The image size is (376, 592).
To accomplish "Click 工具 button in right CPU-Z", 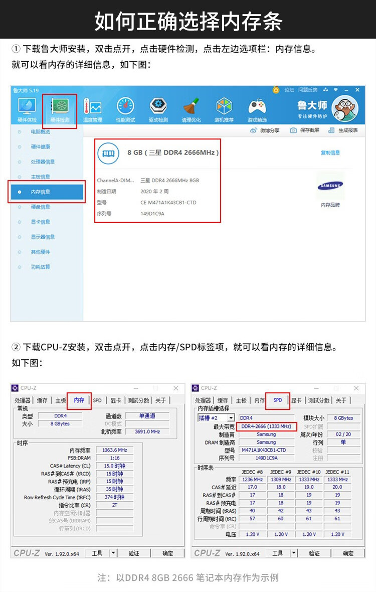I will tap(277, 553).
